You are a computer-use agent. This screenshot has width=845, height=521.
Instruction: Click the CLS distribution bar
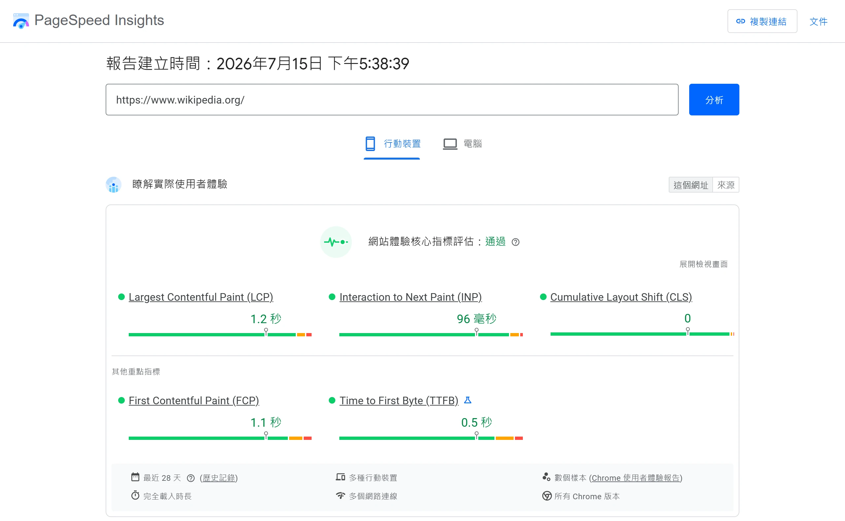642,334
